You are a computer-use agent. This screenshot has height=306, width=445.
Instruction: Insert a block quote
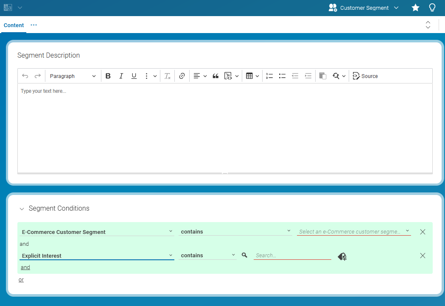[216, 76]
